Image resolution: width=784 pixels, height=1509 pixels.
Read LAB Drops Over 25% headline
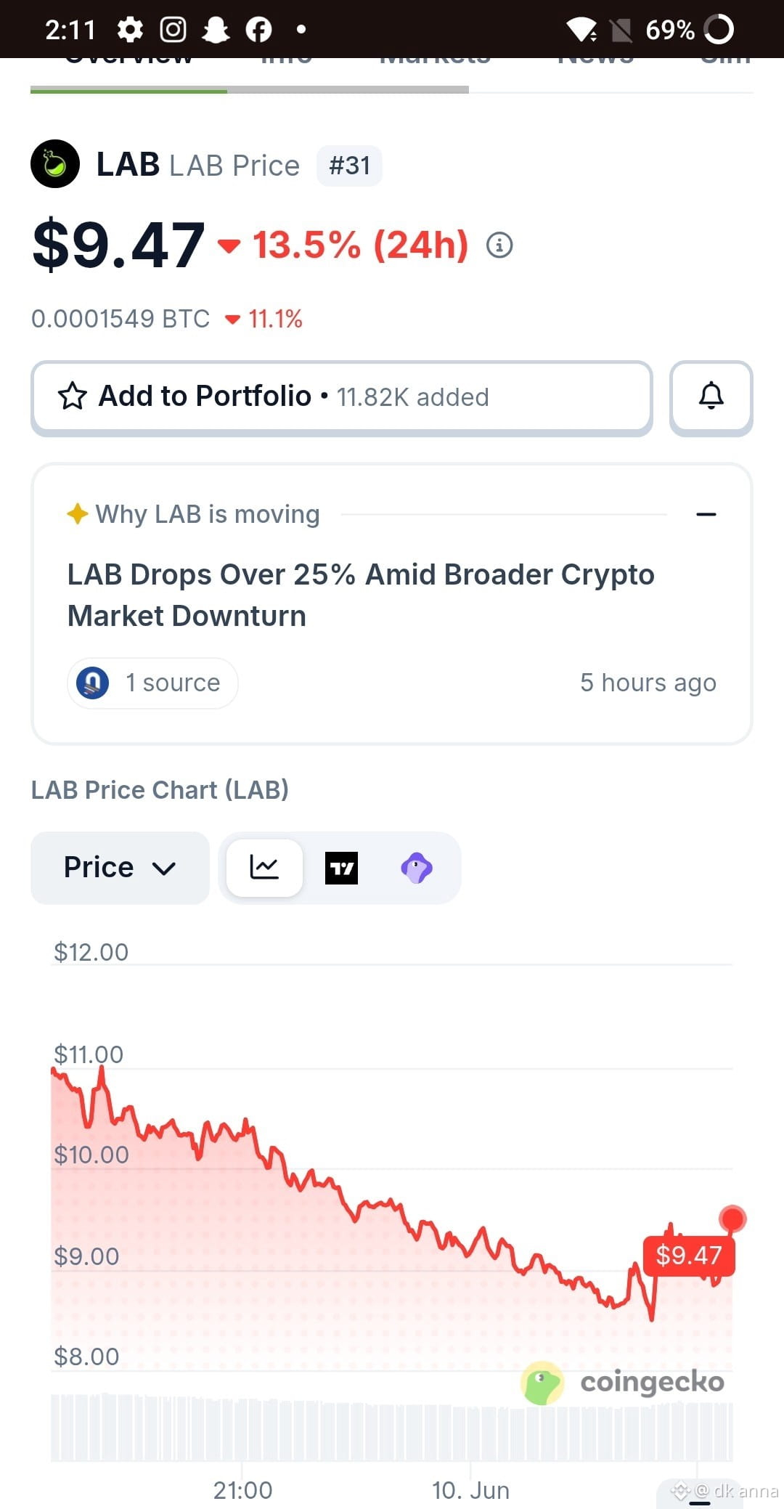tap(361, 595)
